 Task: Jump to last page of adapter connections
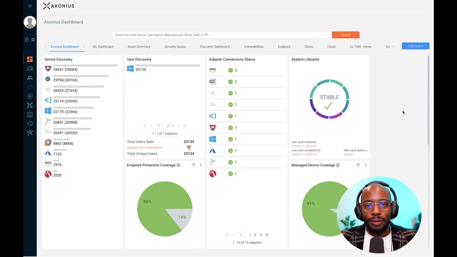point(267,235)
